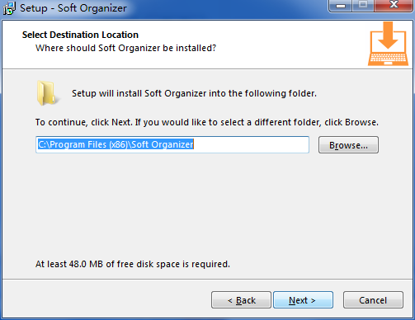Click the orange download-to-laptop installer icon

[x=388, y=44]
